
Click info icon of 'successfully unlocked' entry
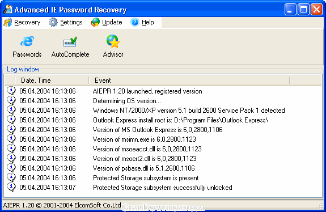[11, 187]
